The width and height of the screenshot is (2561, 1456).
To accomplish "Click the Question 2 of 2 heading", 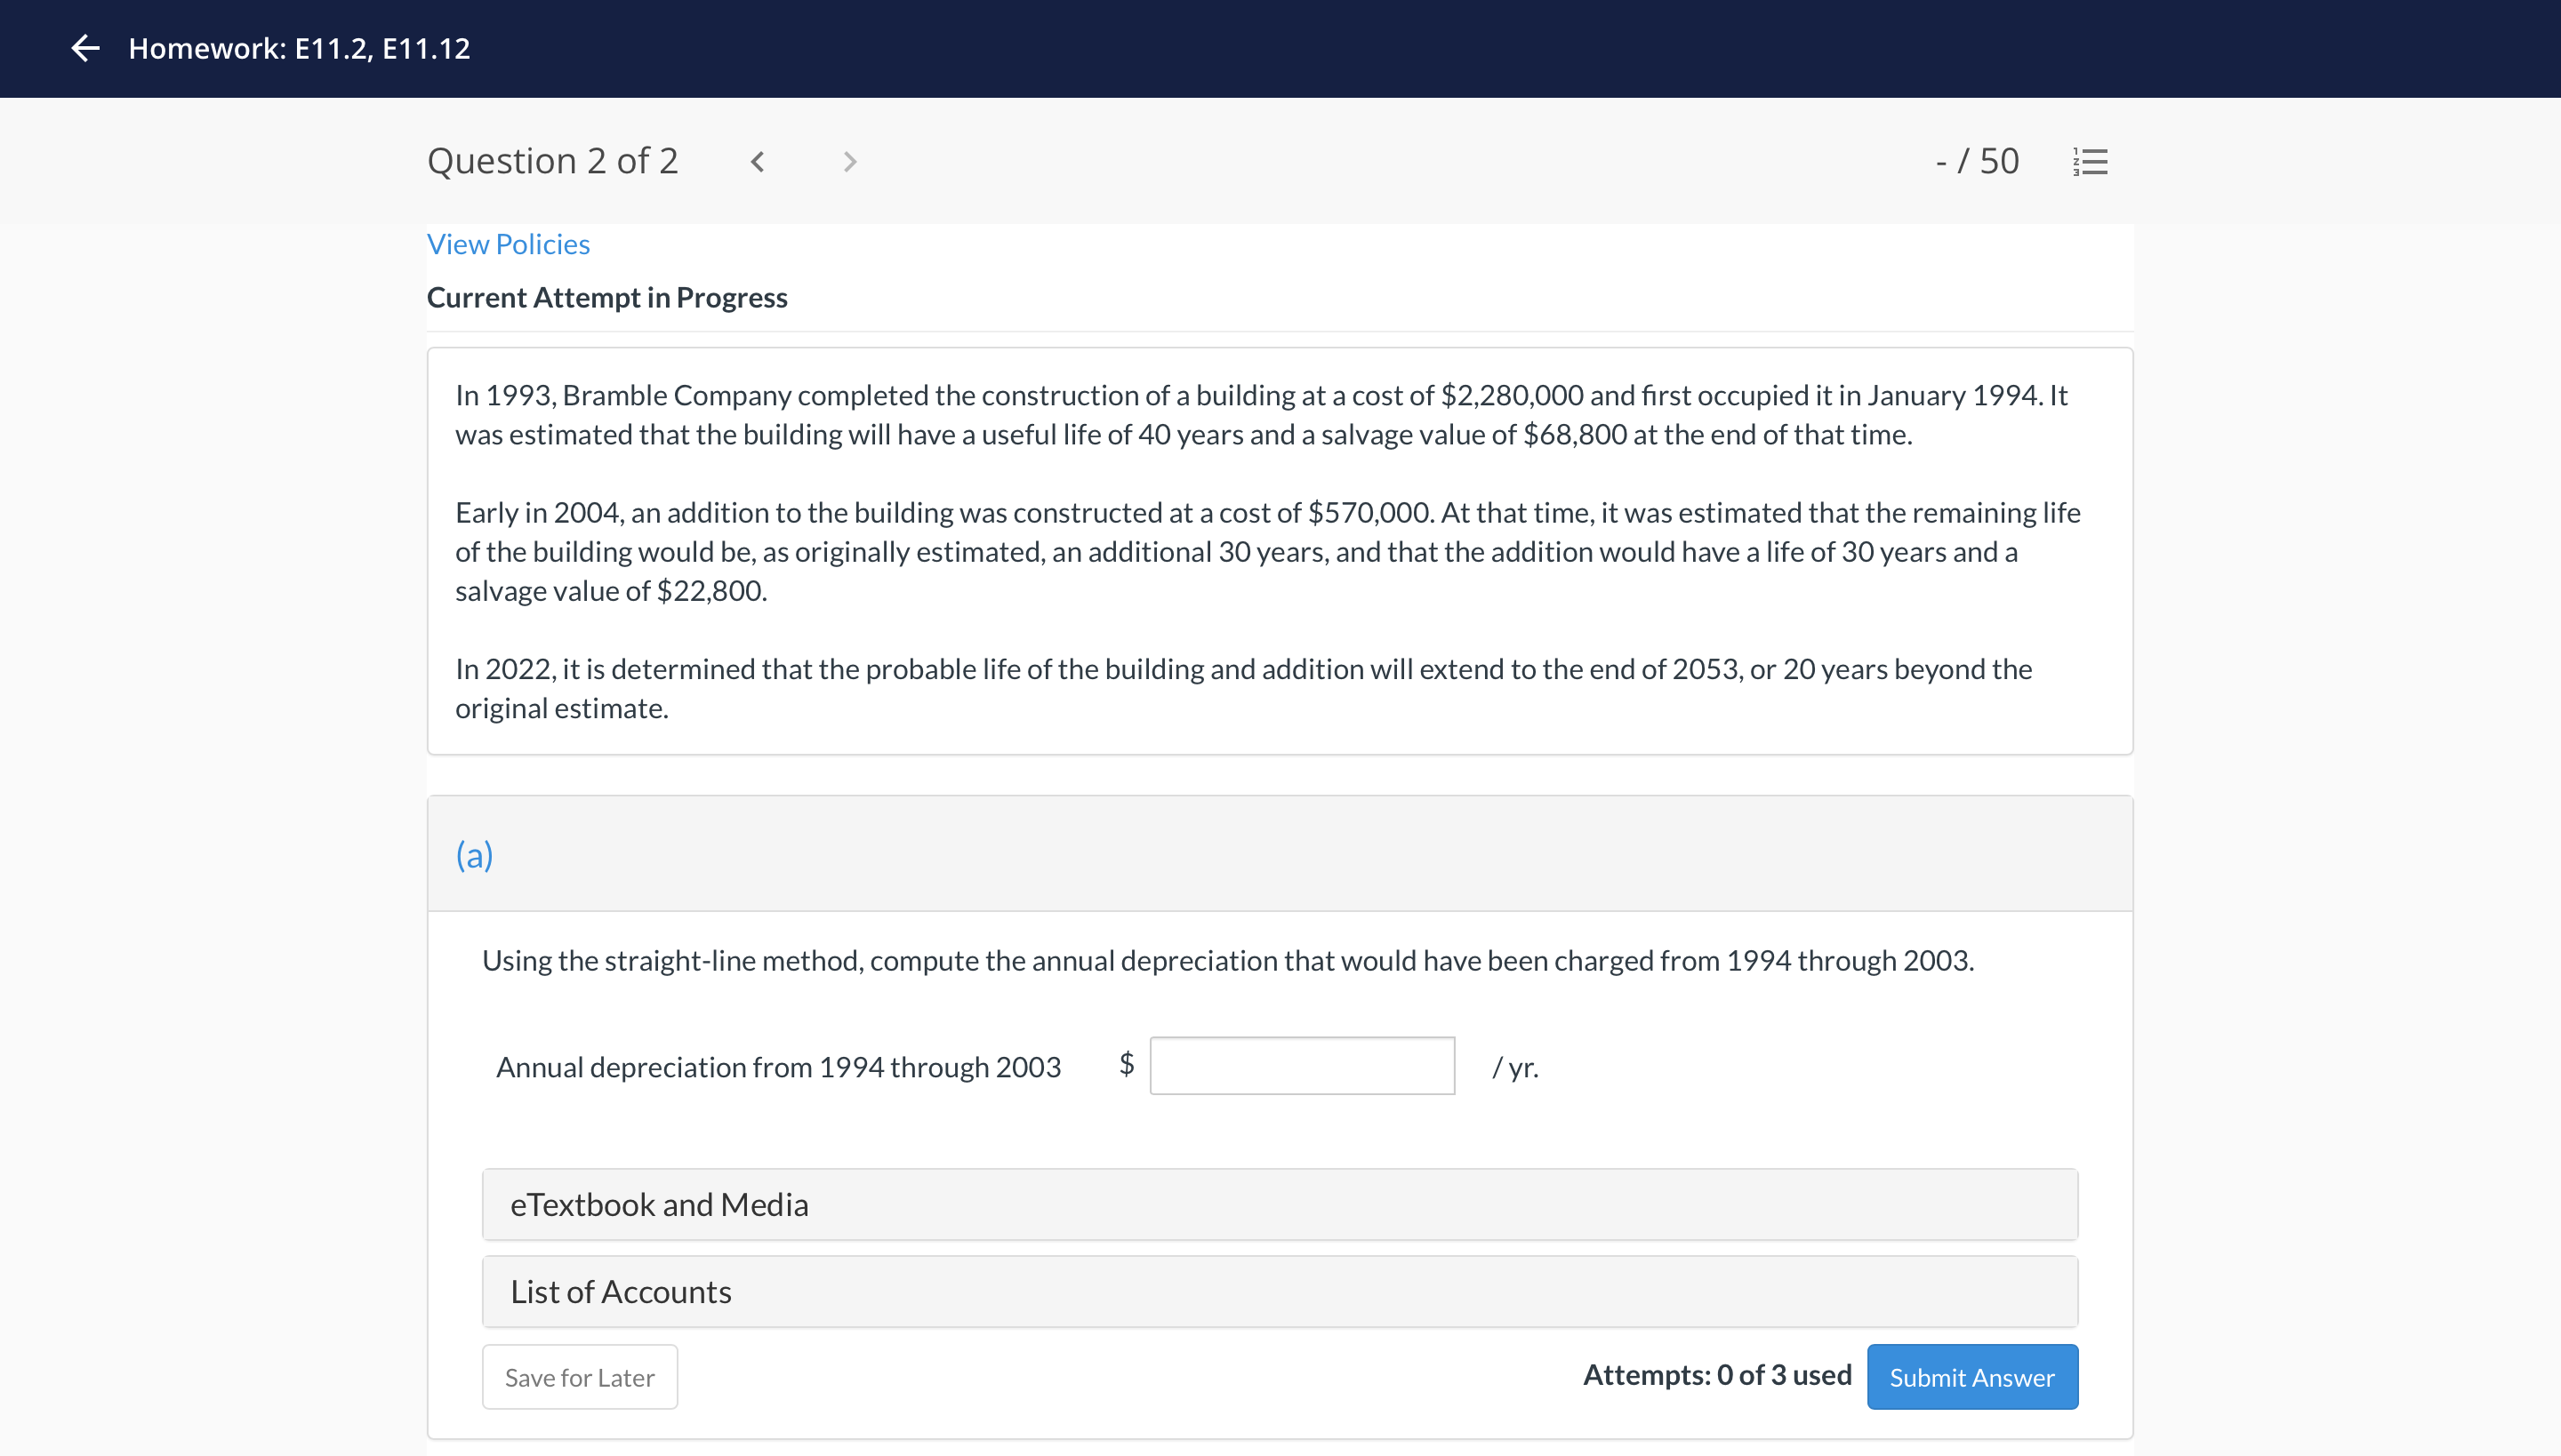I will click(x=552, y=161).
